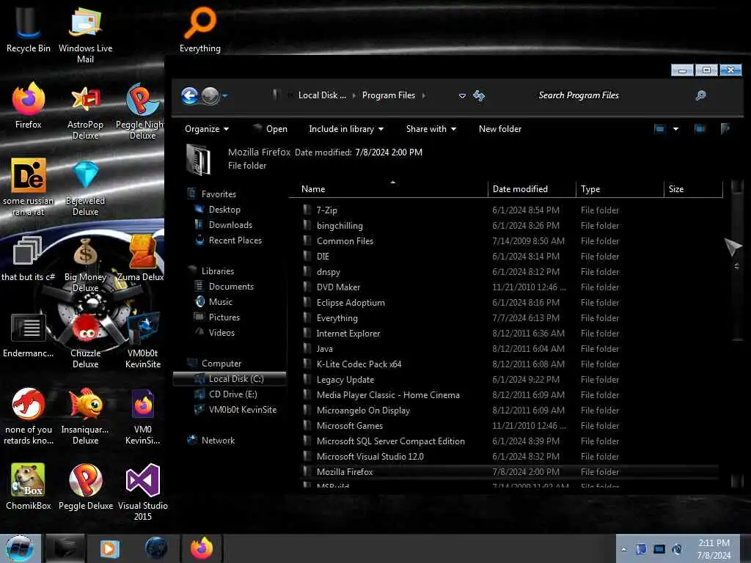Open the Recycle Bin desktop icon
The height and width of the screenshot is (563, 751).
pyautogui.click(x=28, y=29)
